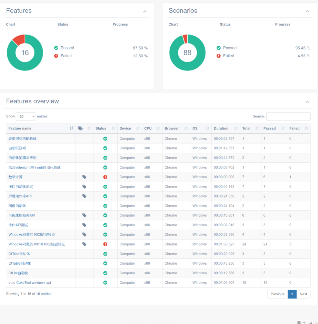Click the Search input field
318x324 pixels.
288,116
